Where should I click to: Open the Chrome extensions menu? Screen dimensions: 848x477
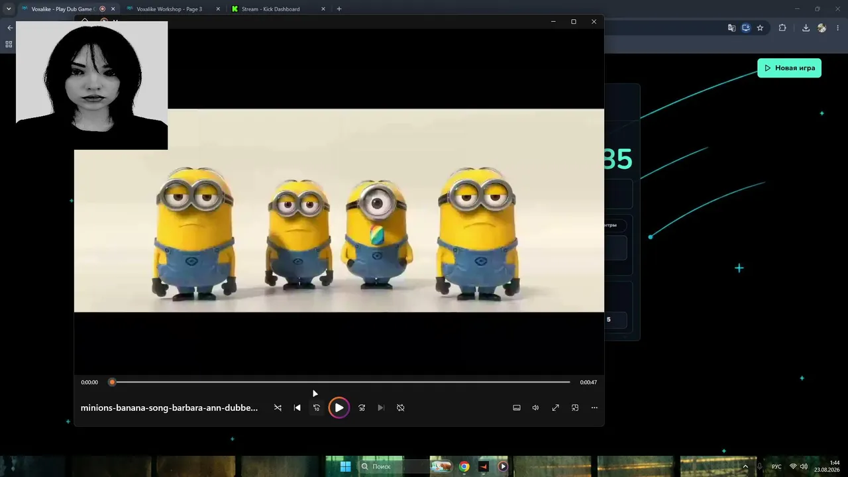click(x=782, y=28)
